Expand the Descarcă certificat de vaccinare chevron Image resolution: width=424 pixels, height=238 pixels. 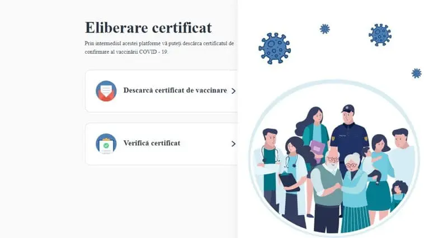233,91
